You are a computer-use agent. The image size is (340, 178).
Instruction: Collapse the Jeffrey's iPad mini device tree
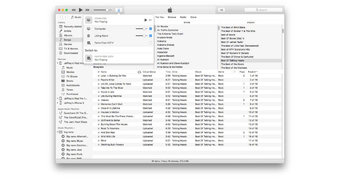[x=58, y=63]
